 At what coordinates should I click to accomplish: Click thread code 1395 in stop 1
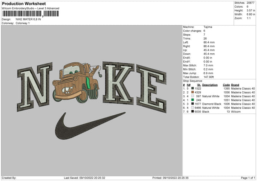(227, 88)
